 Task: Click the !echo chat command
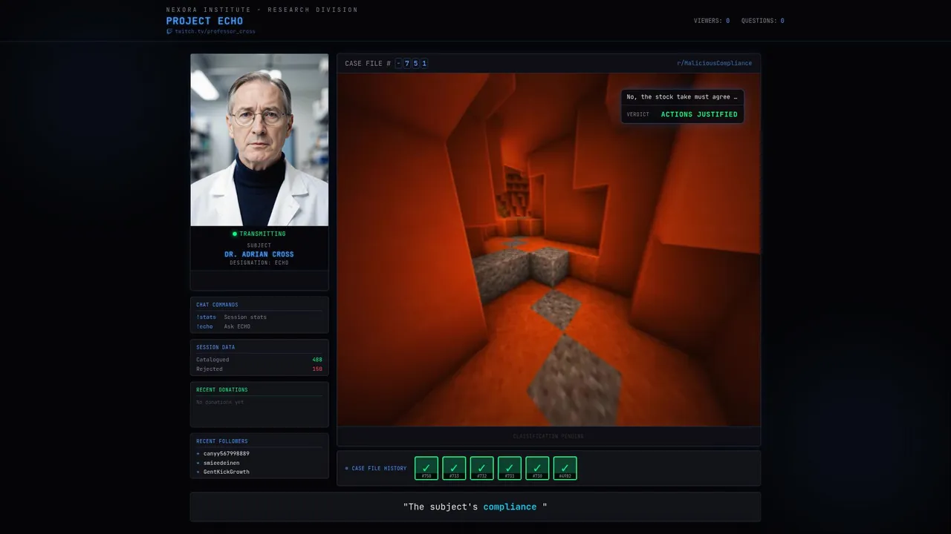point(204,326)
